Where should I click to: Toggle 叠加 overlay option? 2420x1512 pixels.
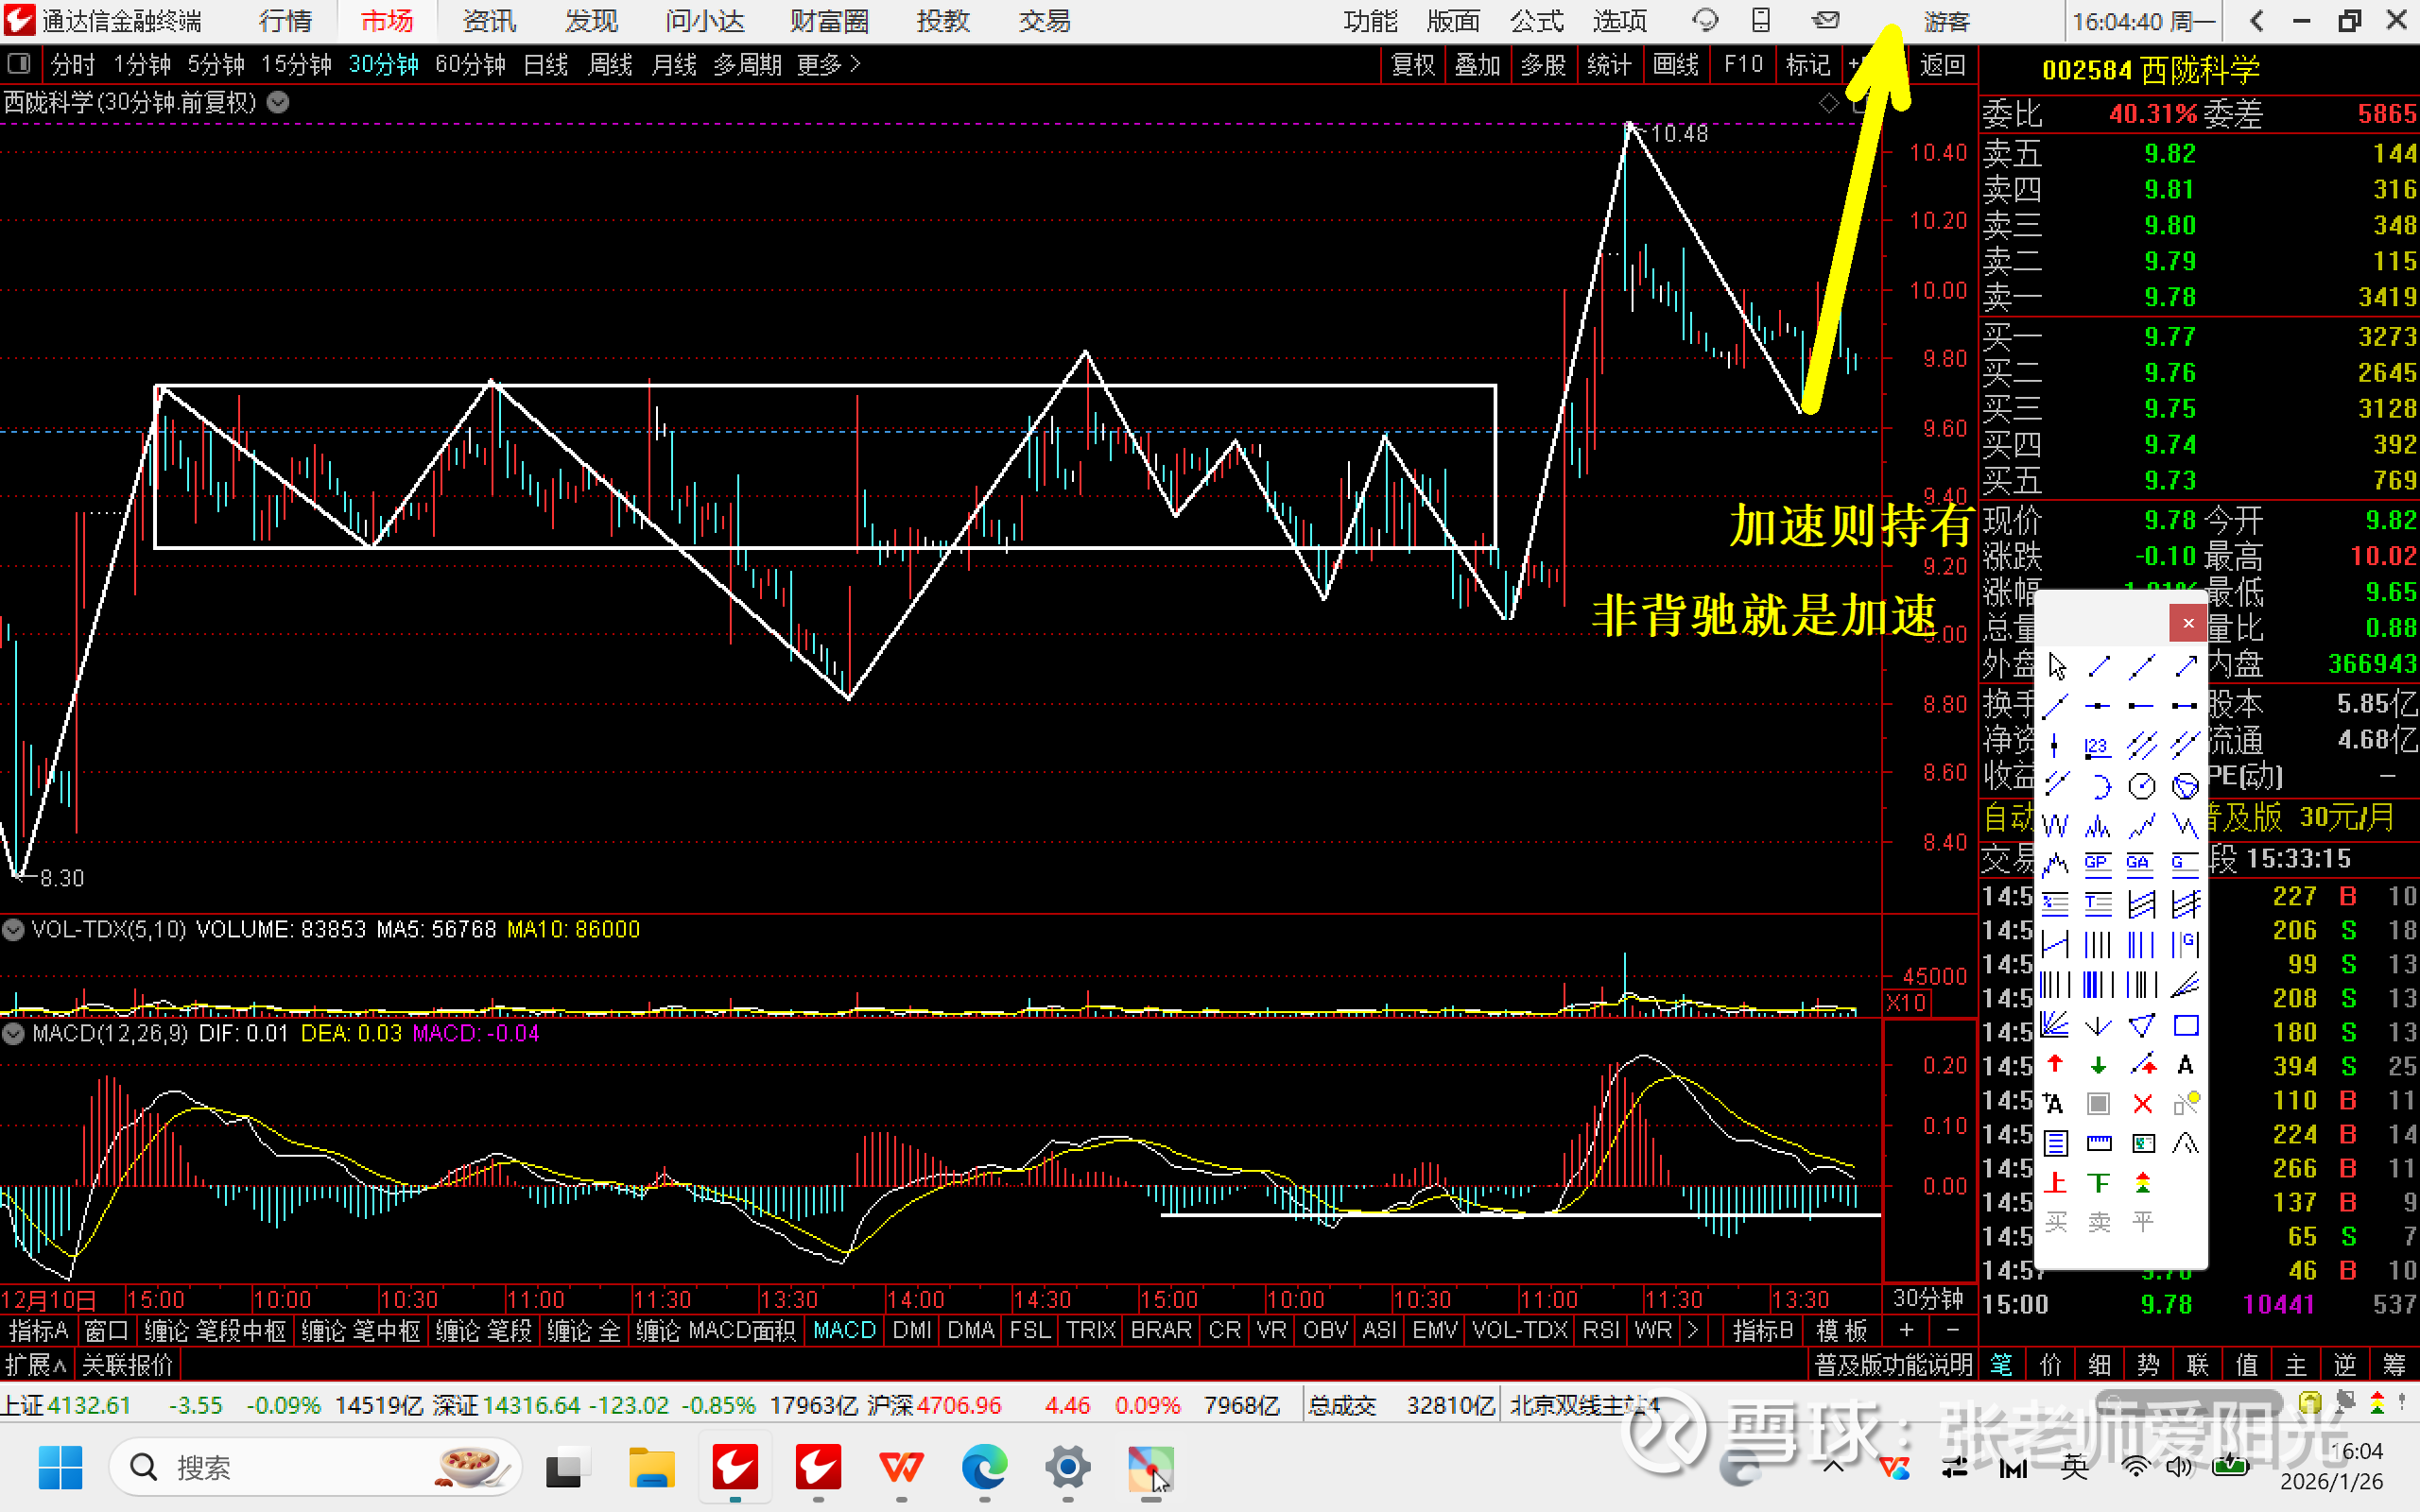[x=1477, y=65]
